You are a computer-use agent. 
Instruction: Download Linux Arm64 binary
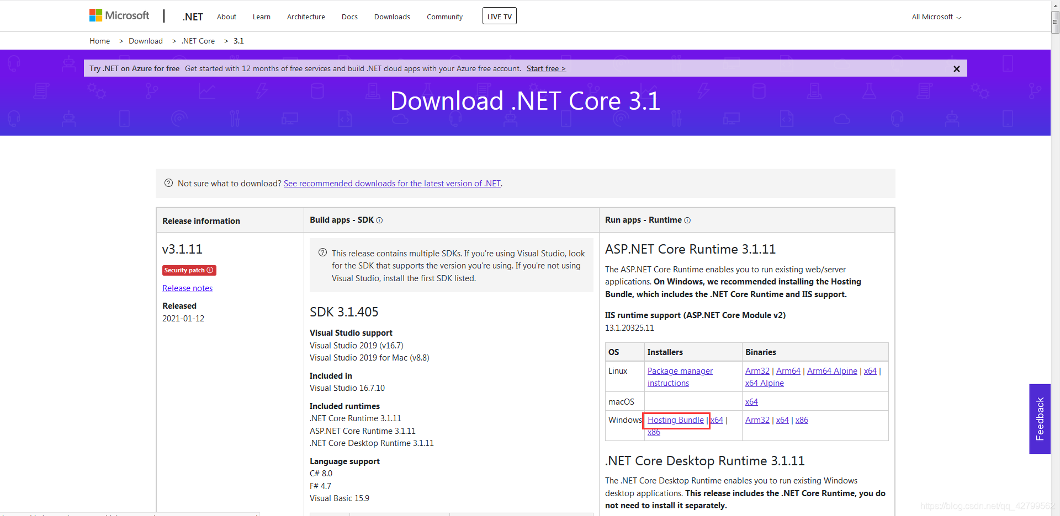pyautogui.click(x=788, y=371)
